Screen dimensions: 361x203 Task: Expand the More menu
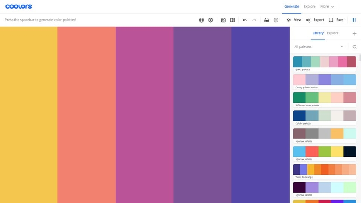click(x=327, y=6)
